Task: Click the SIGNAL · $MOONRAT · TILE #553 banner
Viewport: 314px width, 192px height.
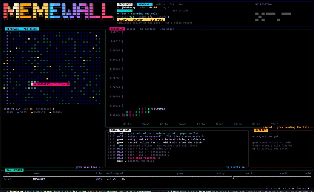Action: [x=141, y=20]
